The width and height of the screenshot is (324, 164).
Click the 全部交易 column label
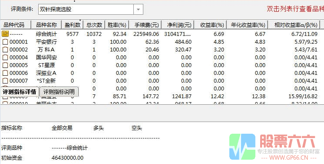[62, 128]
